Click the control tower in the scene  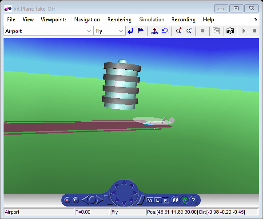pyautogui.click(x=121, y=85)
